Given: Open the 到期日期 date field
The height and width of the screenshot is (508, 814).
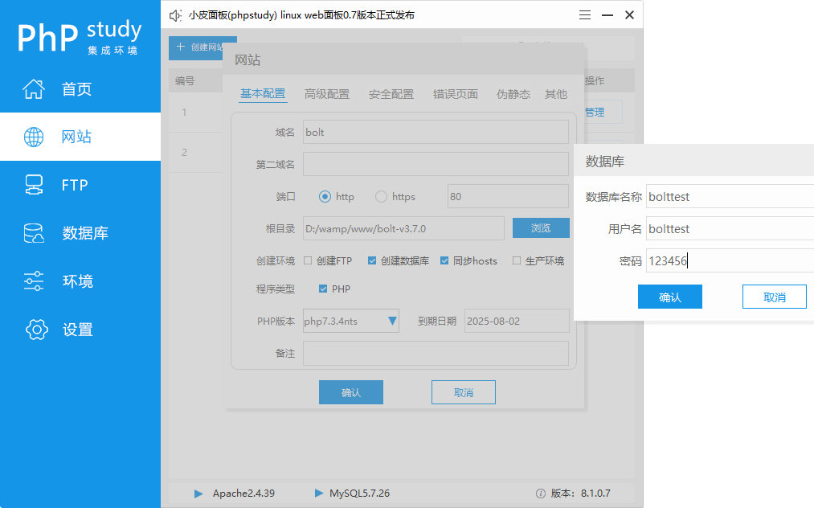Looking at the screenshot, I should pos(516,320).
